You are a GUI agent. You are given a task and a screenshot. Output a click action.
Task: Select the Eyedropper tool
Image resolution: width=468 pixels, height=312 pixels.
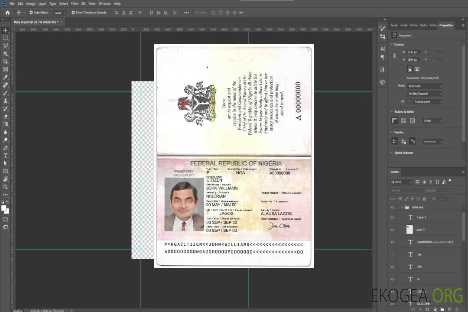5,77
